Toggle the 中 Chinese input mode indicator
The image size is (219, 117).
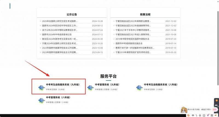[193, 115]
